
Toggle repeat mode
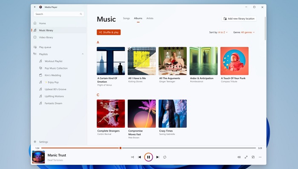tap(165, 157)
